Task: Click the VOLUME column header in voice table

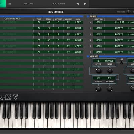Action: (68, 19)
